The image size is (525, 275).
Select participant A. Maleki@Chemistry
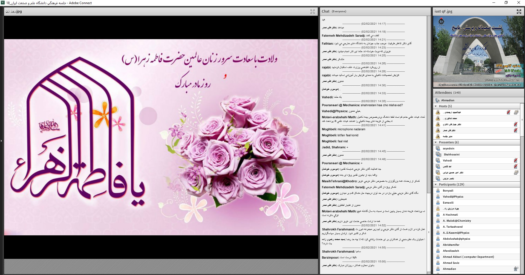click(x=457, y=221)
